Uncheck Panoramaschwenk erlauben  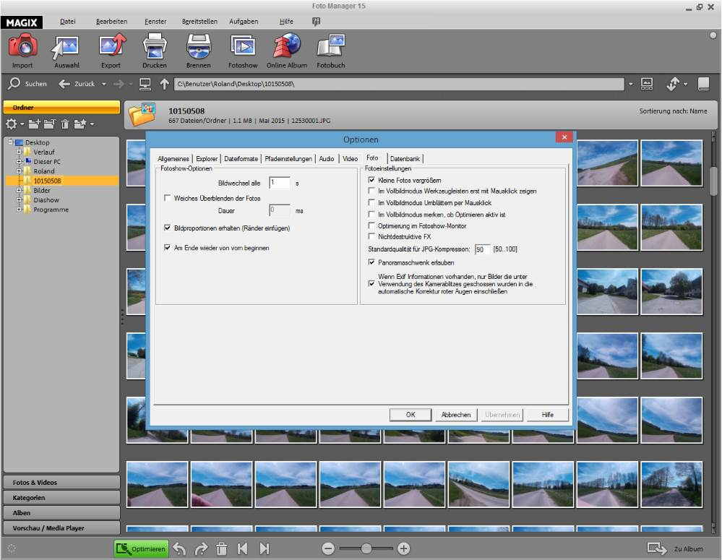click(371, 262)
